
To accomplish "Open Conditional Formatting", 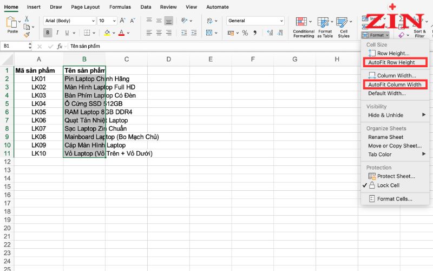I will pyautogui.click(x=304, y=27).
